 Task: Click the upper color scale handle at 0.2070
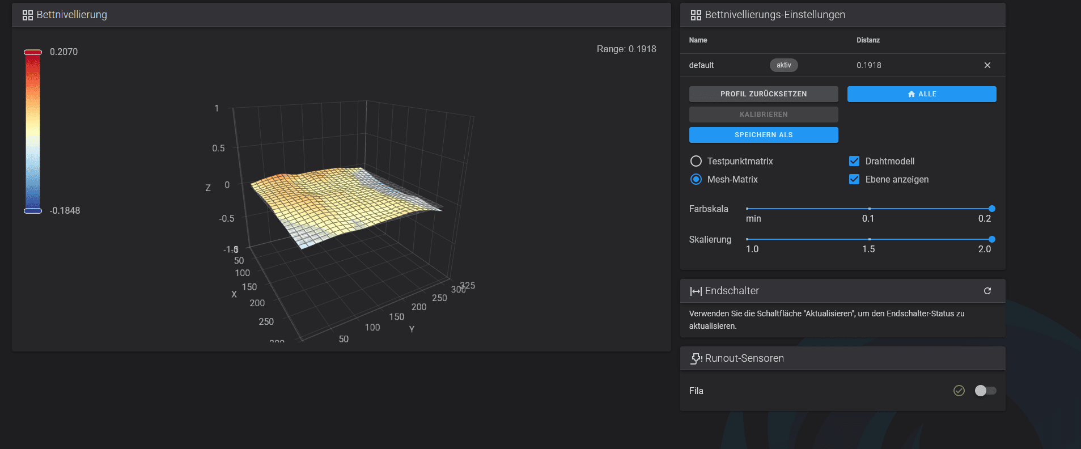pyautogui.click(x=33, y=52)
